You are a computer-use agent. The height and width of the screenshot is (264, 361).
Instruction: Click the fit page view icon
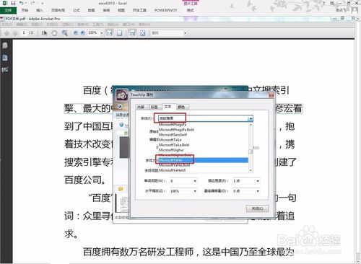click(119, 33)
